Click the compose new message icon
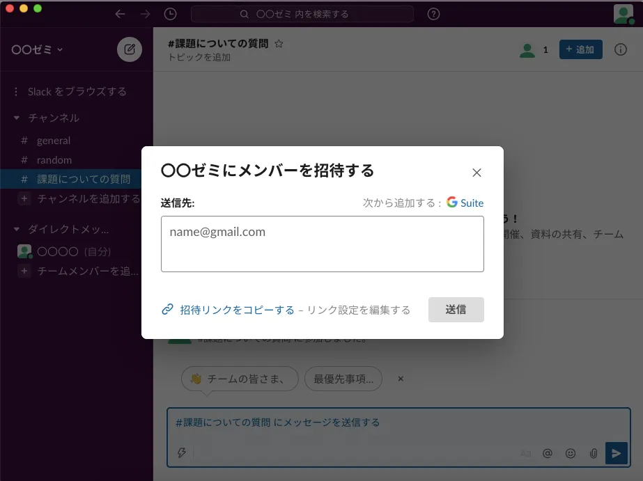 point(130,49)
